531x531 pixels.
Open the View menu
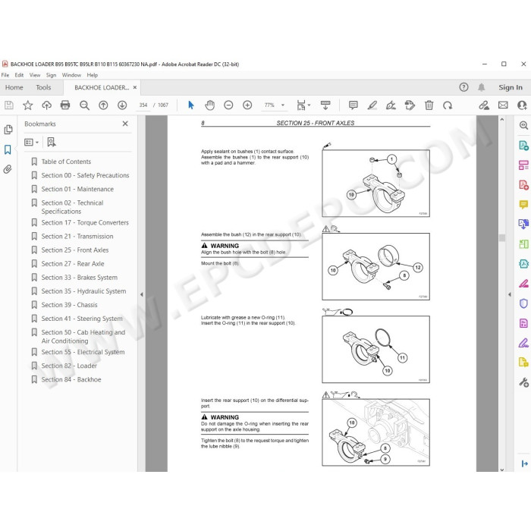coord(35,75)
